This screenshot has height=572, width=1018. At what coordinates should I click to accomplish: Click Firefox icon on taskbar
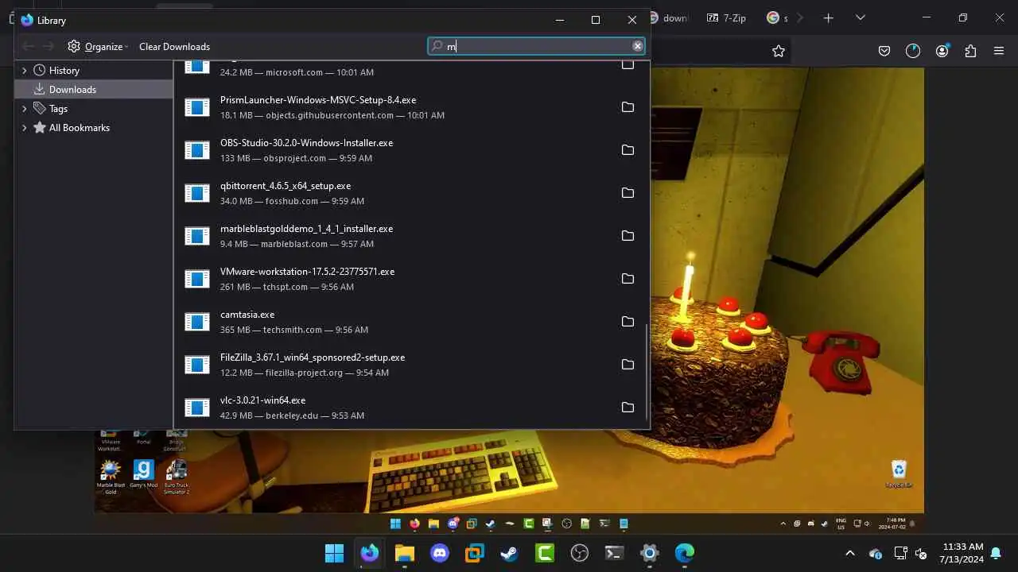(370, 553)
